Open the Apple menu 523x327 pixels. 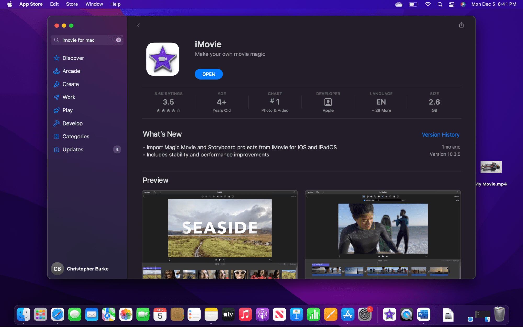pos(10,4)
